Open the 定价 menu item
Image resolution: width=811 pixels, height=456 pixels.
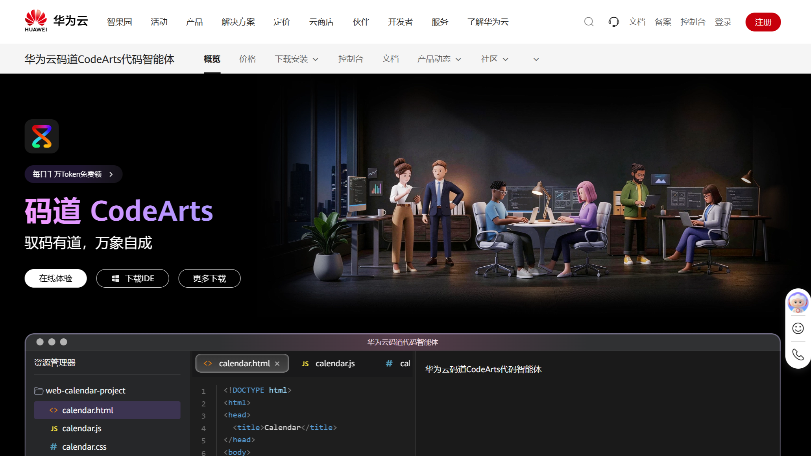[282, 22]
